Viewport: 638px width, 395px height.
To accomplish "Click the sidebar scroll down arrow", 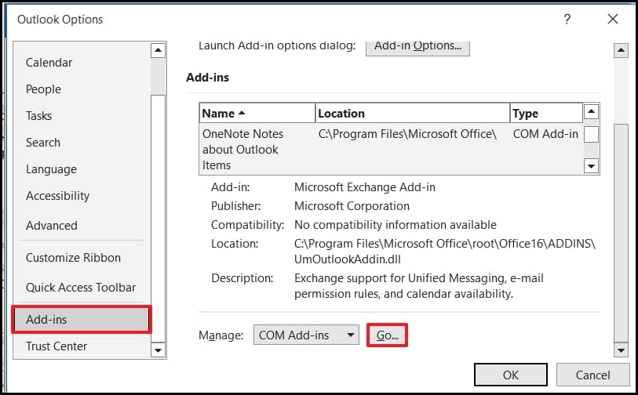I will [158, 350].
